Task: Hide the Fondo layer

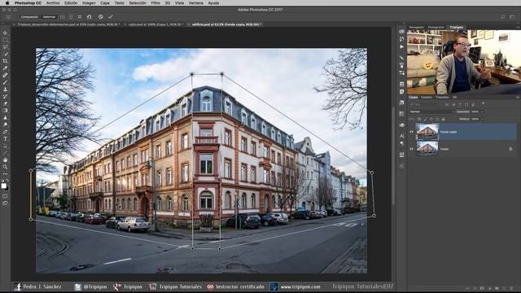Action: coord(411,149)
